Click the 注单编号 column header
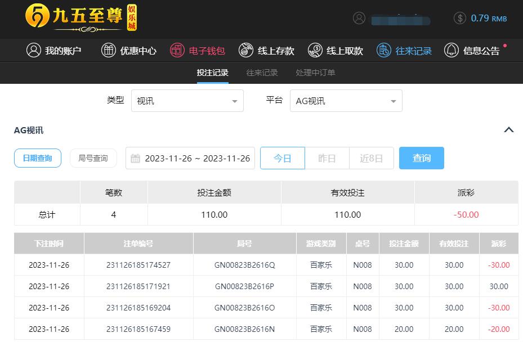Screen dimensions: 523x342 pos(138,244)
